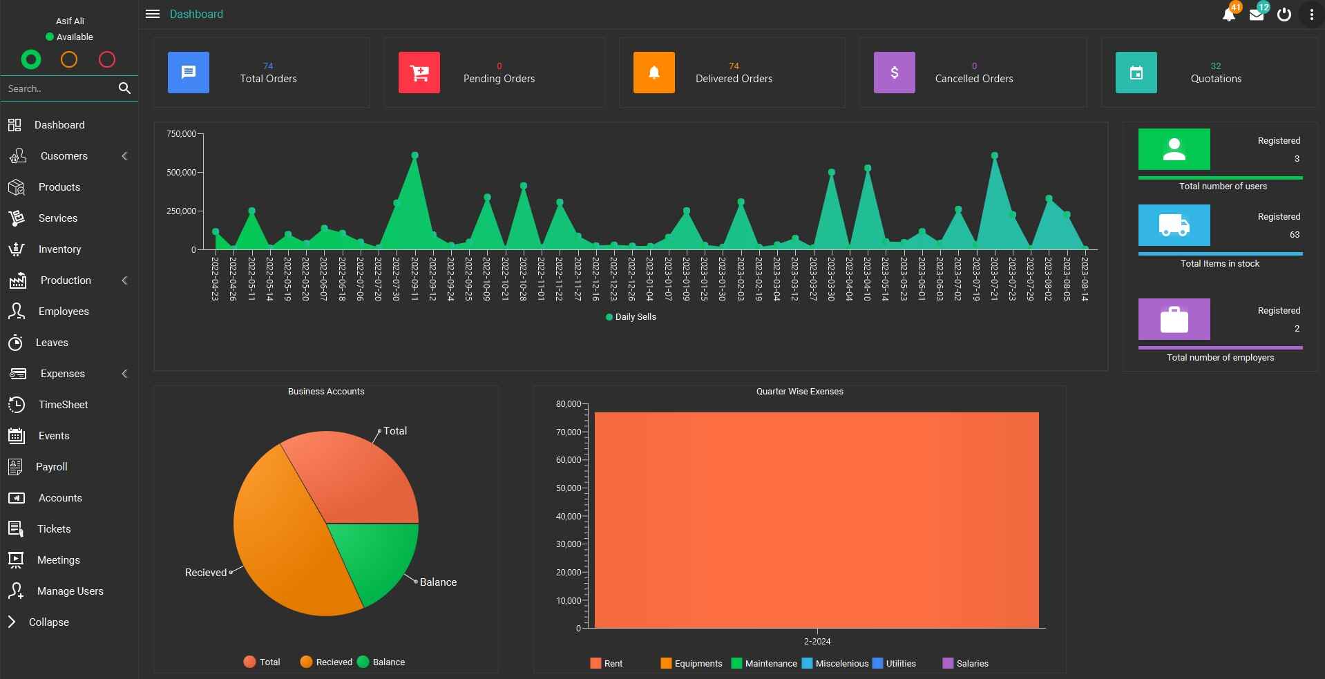Go to Inventory in sidebar

[59, 249]
